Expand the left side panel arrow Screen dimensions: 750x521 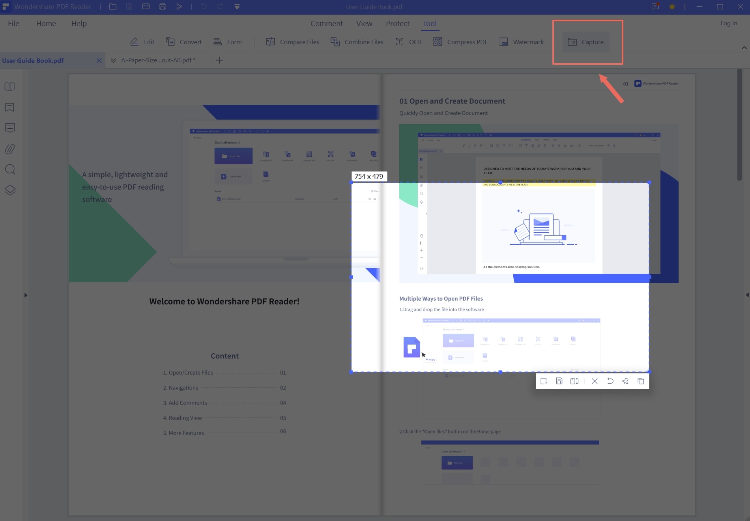point(26,295)
